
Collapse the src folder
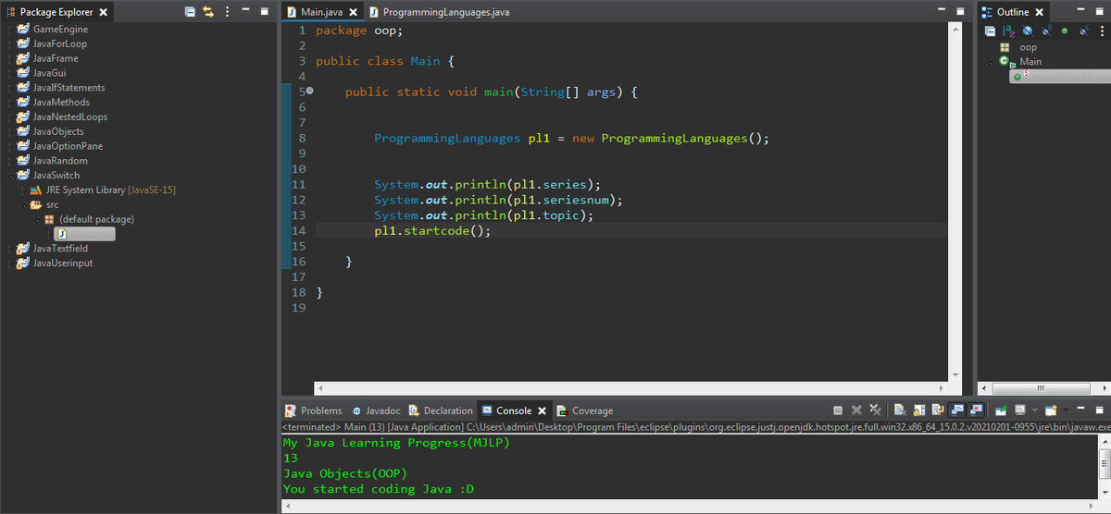click(24, 205)
